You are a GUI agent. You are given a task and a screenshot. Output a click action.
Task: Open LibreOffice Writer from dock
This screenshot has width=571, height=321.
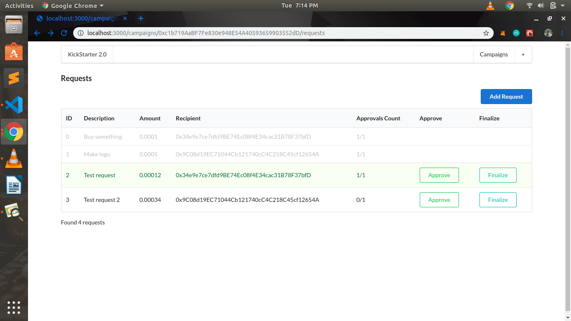(14, 185)
